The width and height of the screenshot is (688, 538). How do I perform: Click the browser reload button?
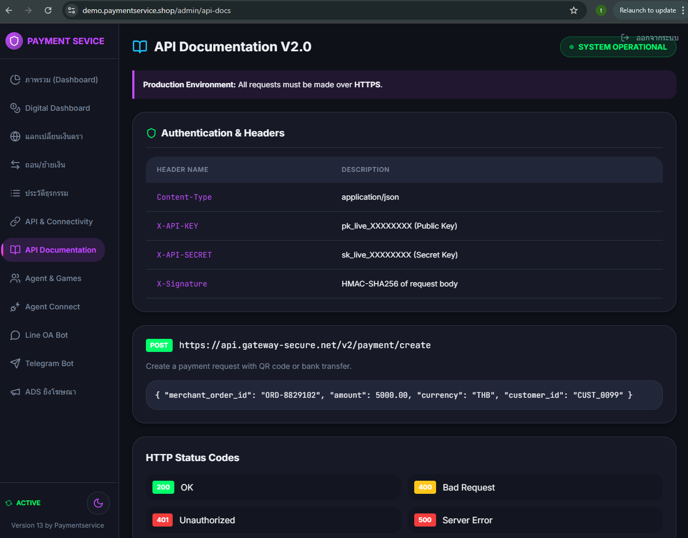(48, 10)
